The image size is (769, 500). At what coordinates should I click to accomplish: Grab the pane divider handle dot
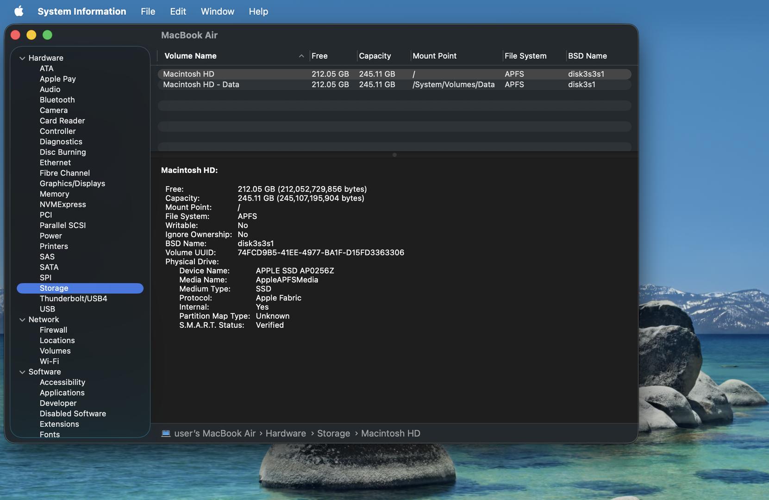[x=394, y=155]
